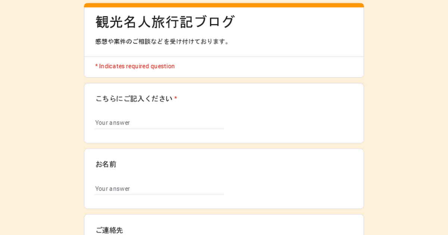Click the gap between the お名前 and ご連絡先 cards
The image size is (448, 235).
tap(224, 211)
